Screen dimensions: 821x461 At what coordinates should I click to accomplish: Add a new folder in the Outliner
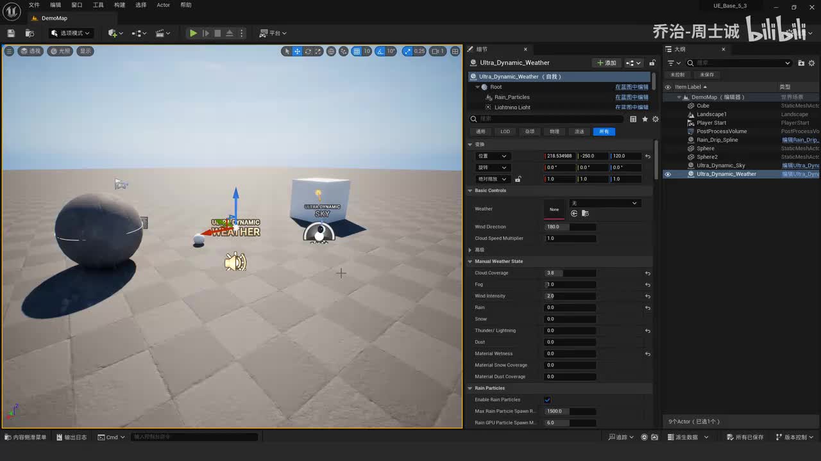pyautogui.click(x=801, y=63)
